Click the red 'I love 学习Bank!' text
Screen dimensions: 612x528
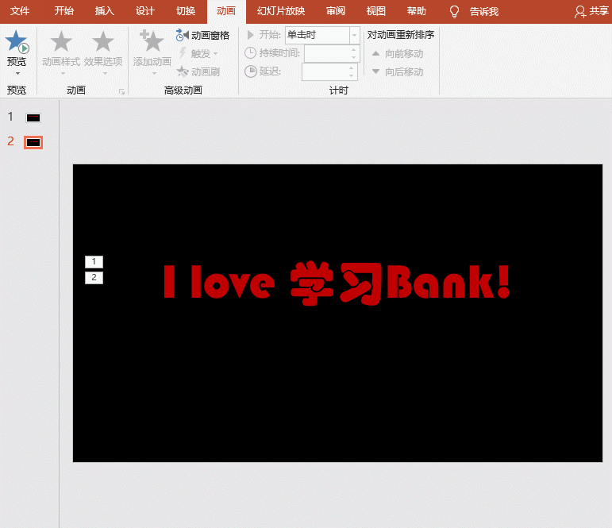337,283
